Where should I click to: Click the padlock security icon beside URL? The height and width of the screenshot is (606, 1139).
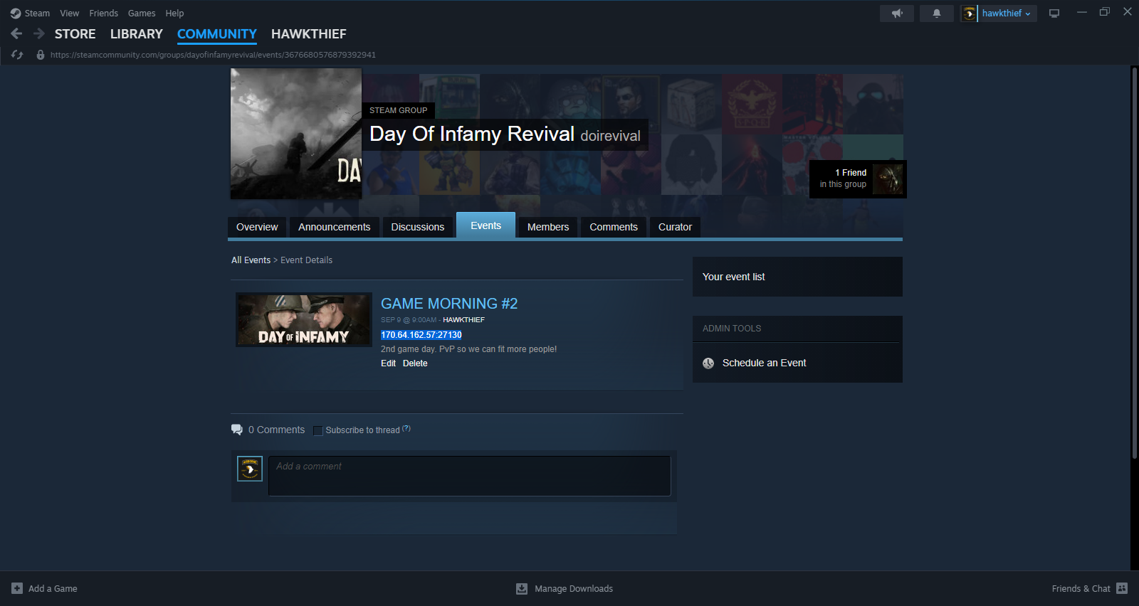(41, 55)
